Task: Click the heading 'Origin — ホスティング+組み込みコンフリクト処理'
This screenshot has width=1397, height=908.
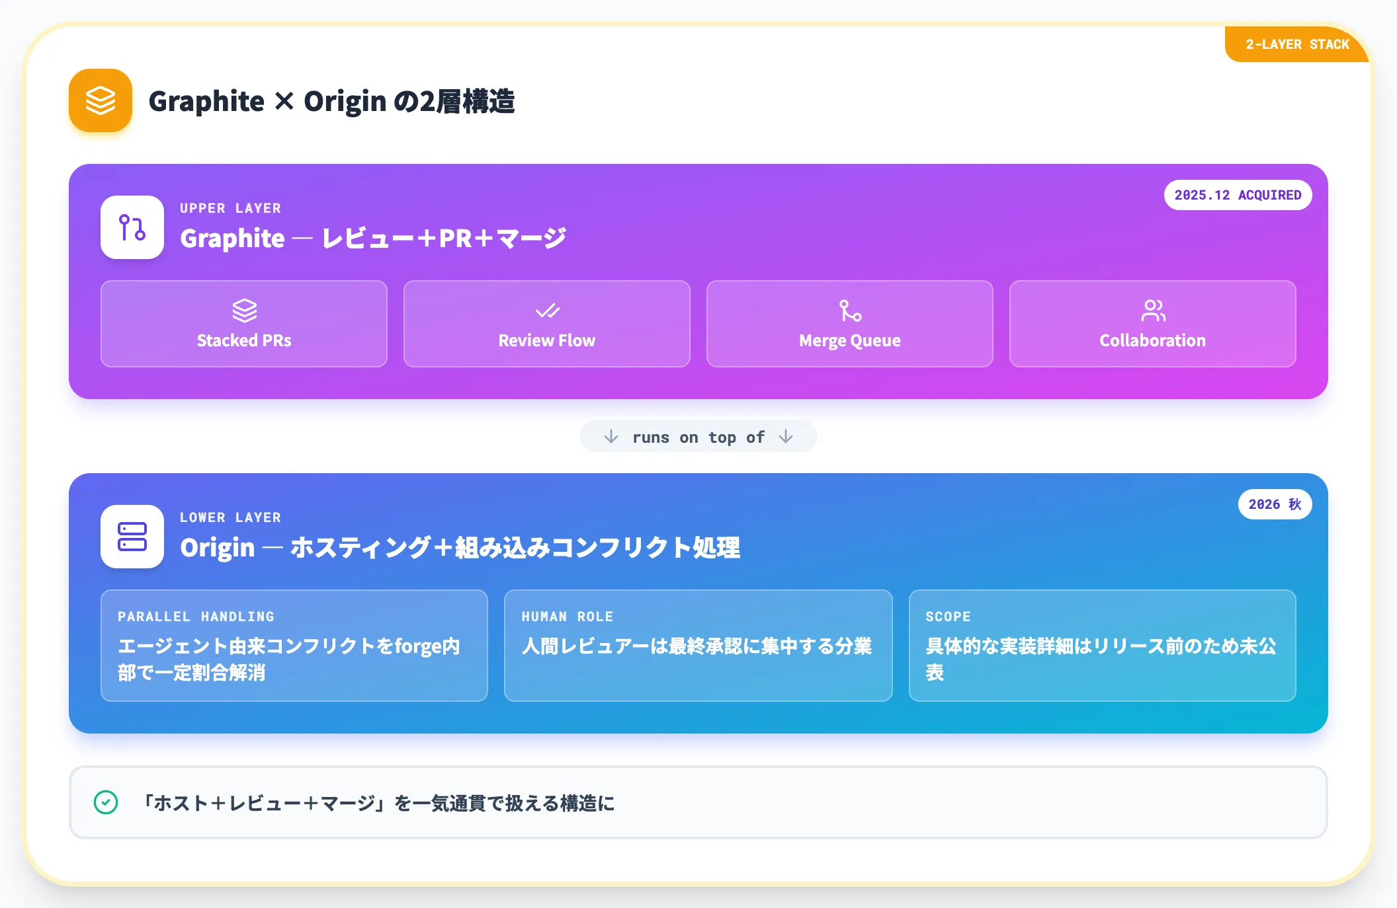Action: point(460,547)
